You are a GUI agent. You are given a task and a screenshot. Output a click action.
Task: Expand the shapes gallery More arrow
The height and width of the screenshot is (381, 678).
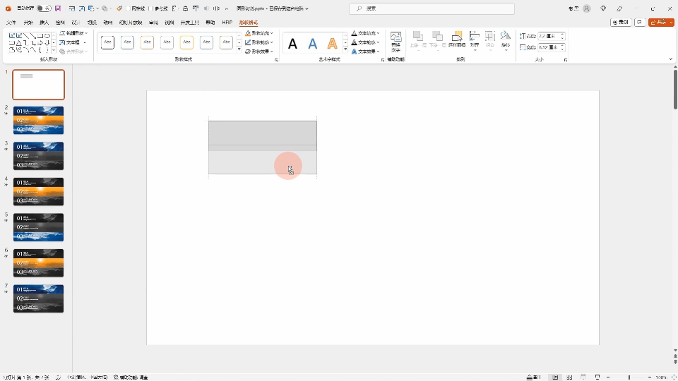click(x=54, y=51)
